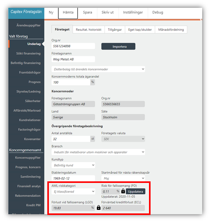Open the Tillgångar tab
The height and width of the screenshot is (222, 210).
point(115,30)
